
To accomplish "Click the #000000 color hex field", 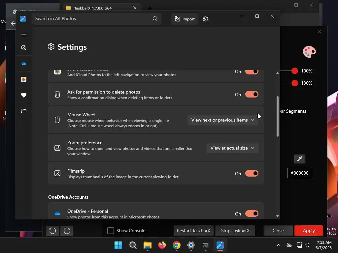I will [300, 173].
